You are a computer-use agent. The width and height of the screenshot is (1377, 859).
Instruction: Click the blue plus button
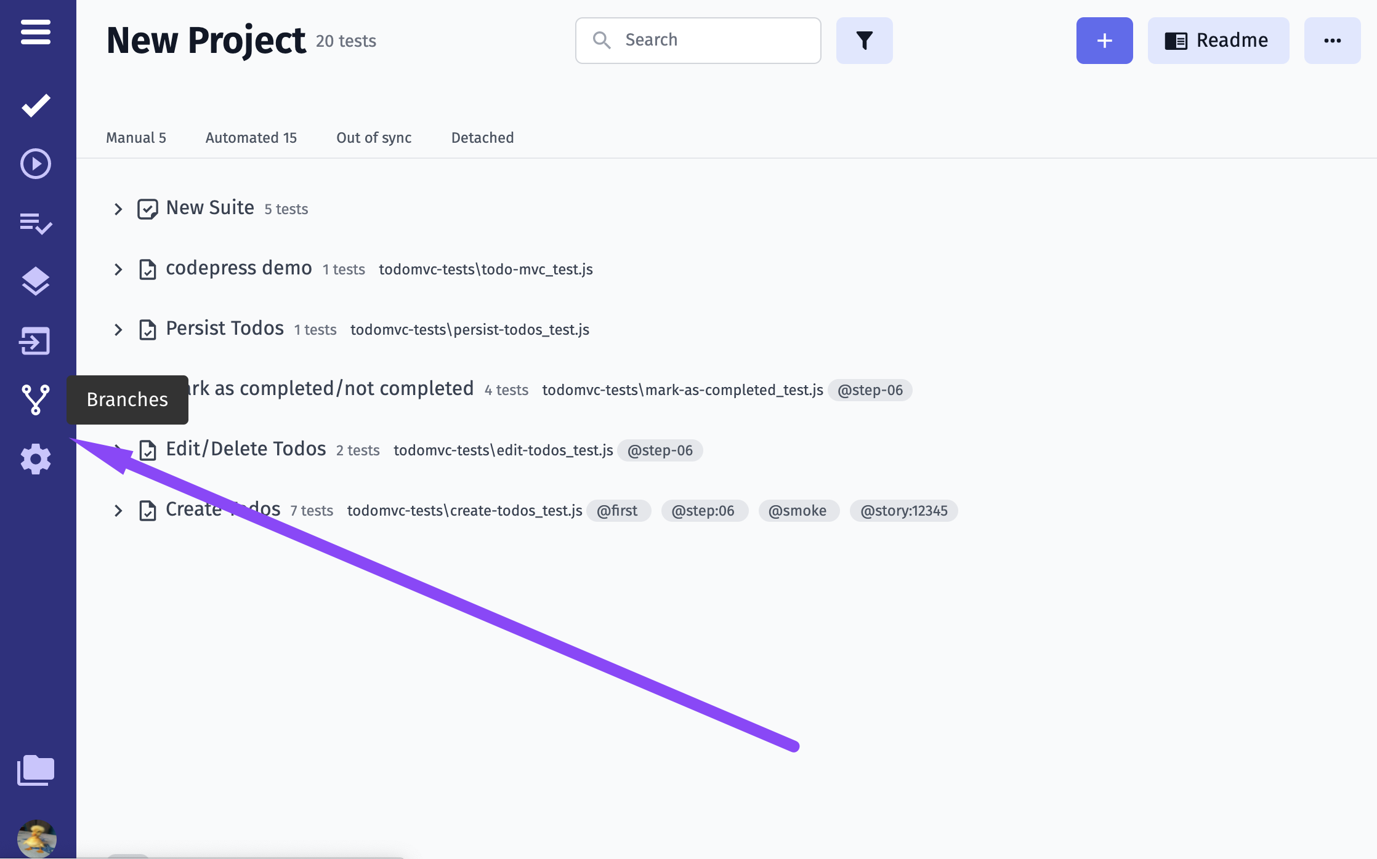coord(1104,41)
